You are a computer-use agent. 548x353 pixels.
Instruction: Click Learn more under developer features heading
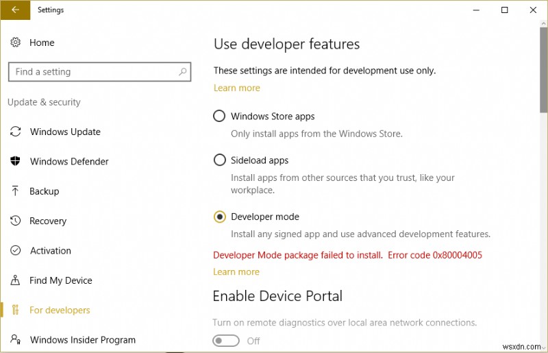pos(236,88)
